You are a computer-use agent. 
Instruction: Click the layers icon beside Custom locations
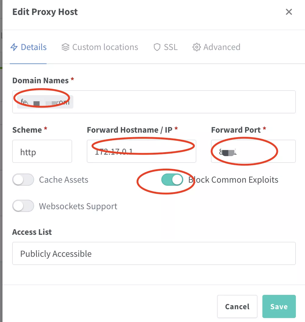(x=65, y=47)
